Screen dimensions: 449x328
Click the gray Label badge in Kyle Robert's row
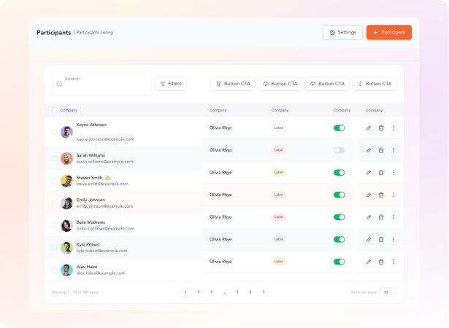(x=279, y=239)
